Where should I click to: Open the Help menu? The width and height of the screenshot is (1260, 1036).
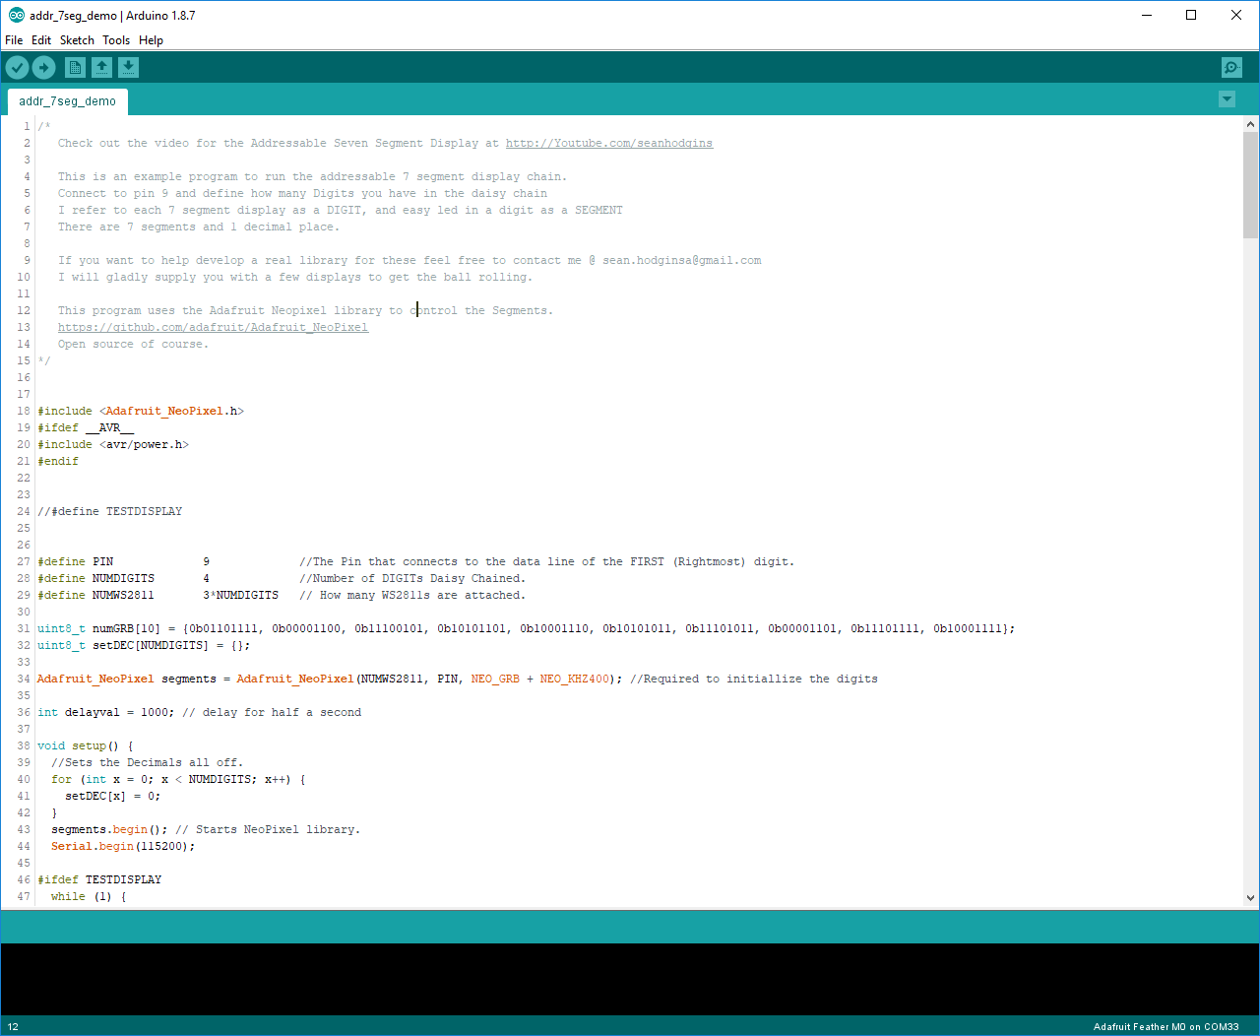[x=151, y=40]
